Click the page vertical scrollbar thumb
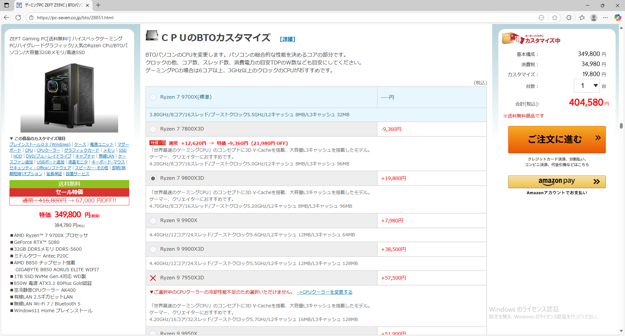Image resolution: width=625 pixels, height=336 pixels. pyautogui.click(x=621, y=126)
